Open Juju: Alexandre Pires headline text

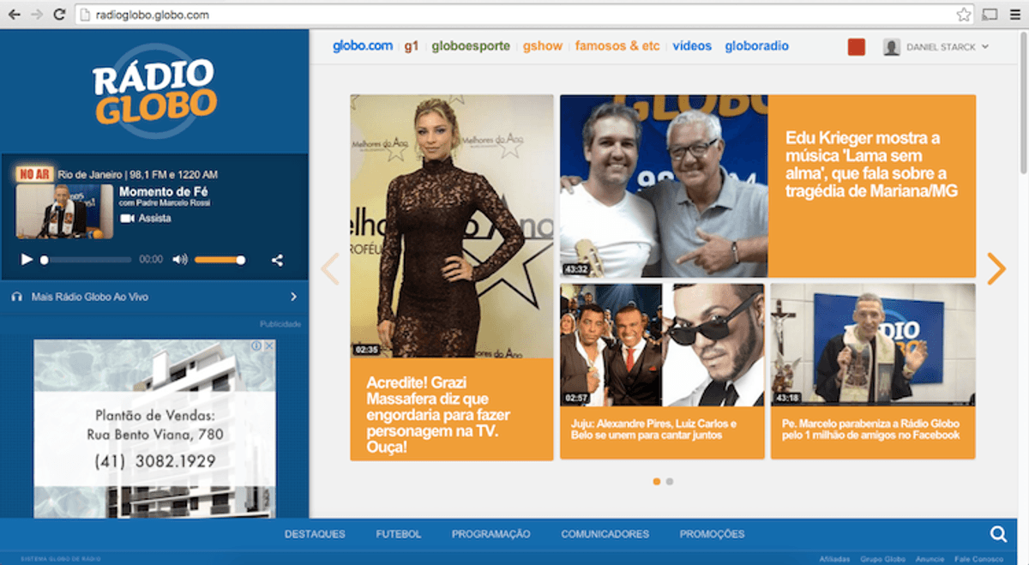[x=653, y=430]
